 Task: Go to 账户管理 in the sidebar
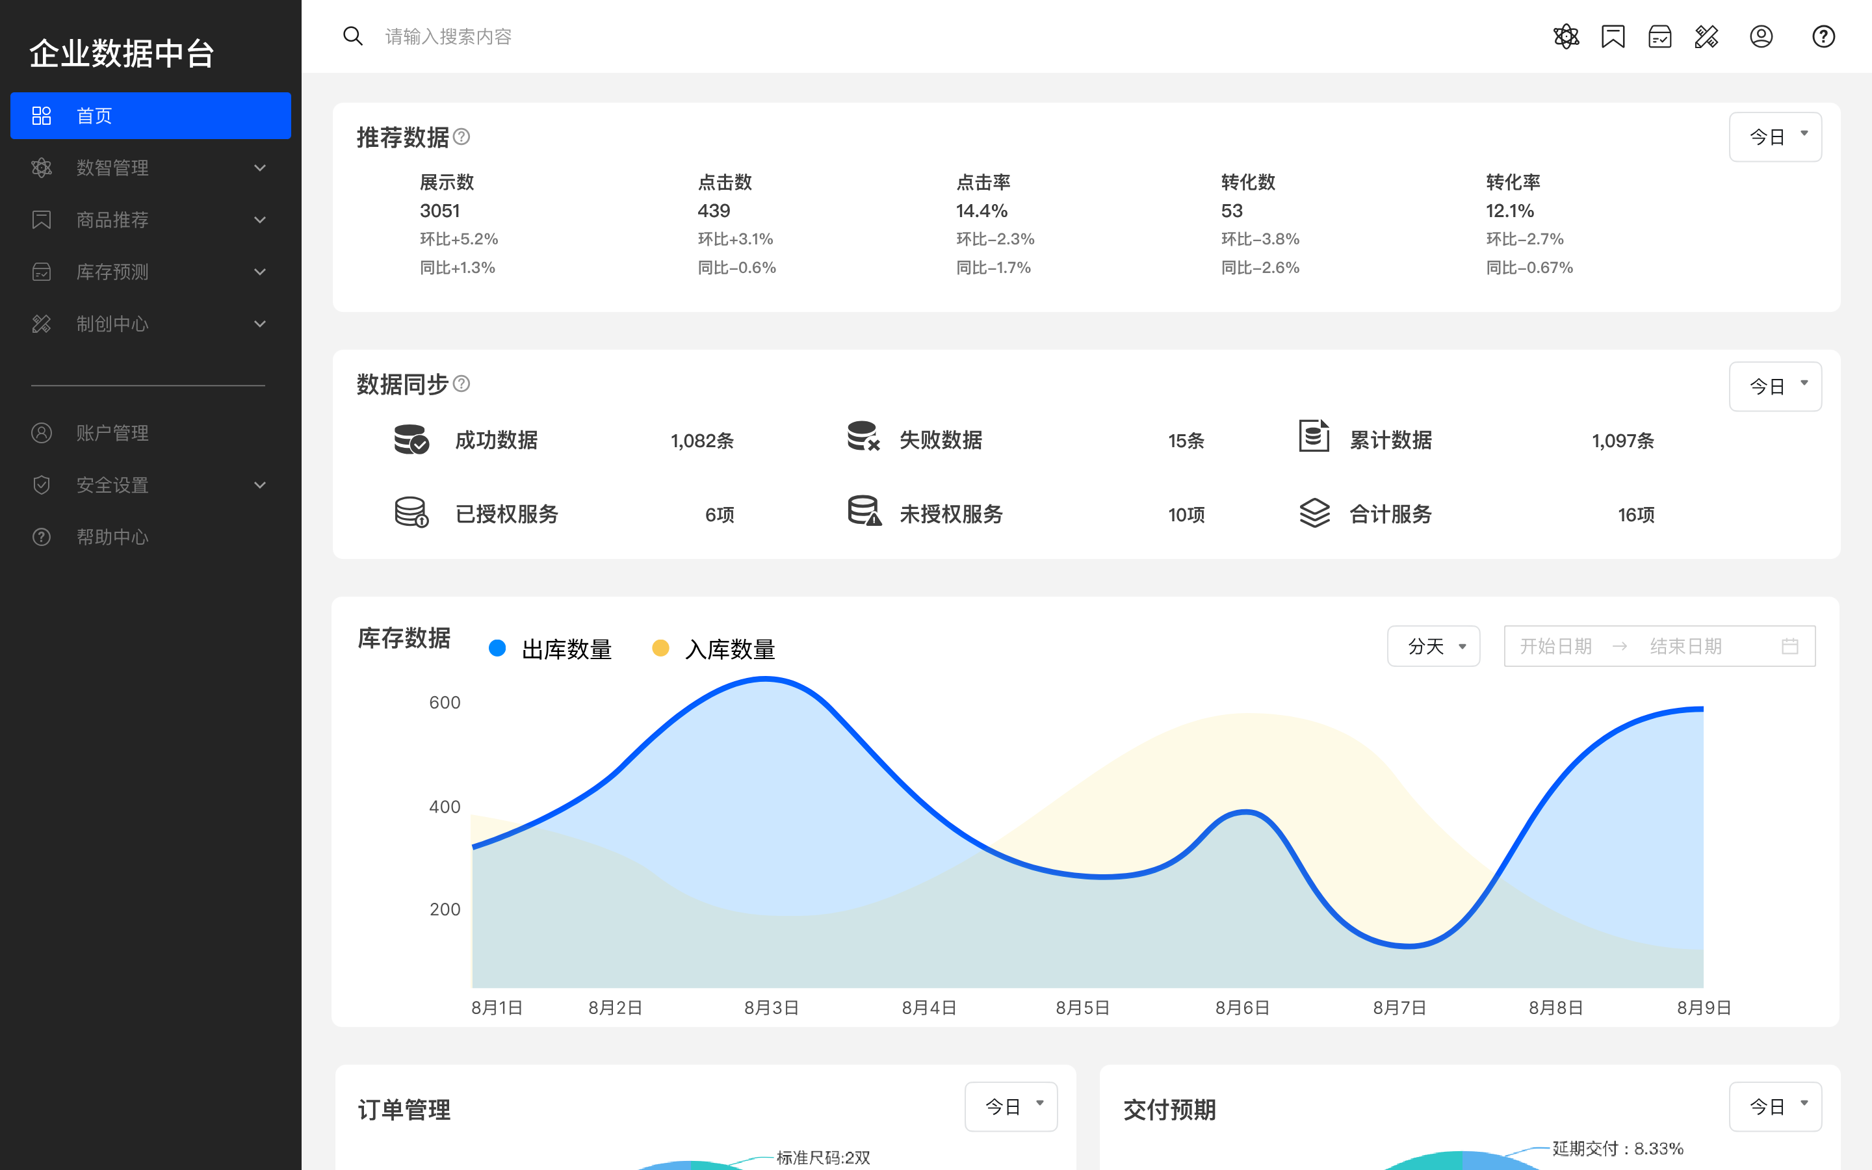(x=112, y=432)
